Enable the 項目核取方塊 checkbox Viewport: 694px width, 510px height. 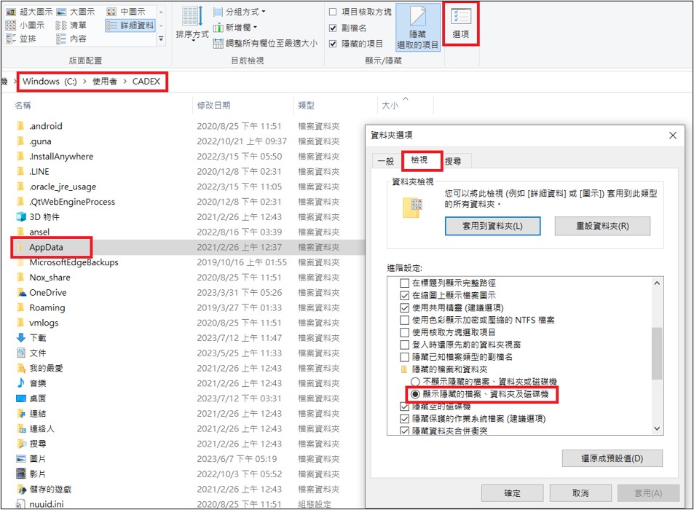coord(333,12)
